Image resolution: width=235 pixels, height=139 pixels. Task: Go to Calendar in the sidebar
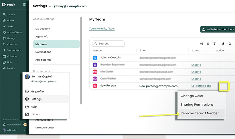click(x=12, y=56)
